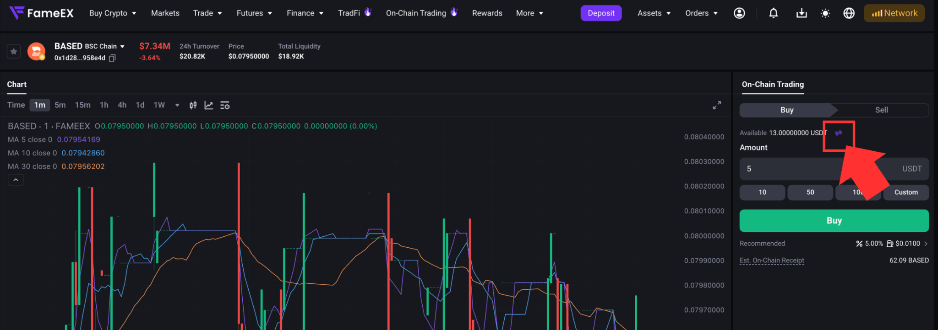938x330 pixels.
Task: Open language globe icon
Action: click(x=849, y=13)
